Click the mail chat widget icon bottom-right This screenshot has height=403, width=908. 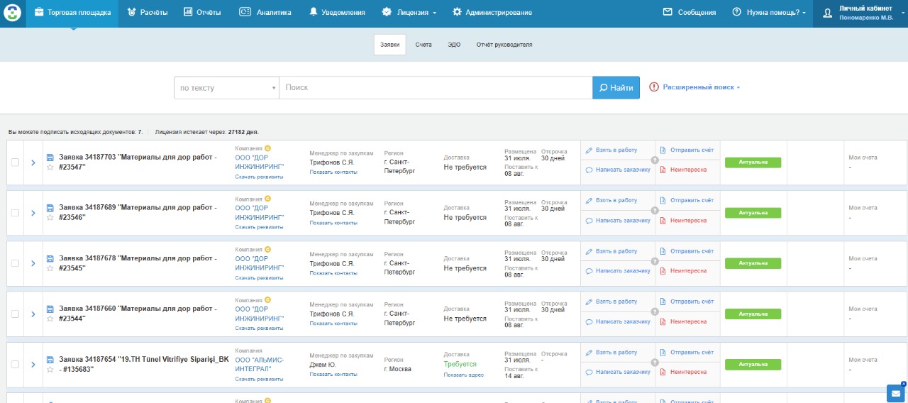pyautogui.click(x=895, y=392)
